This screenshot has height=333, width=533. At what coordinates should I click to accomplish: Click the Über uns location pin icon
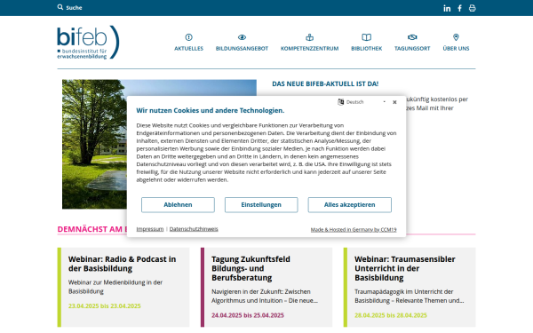[456, 37]
